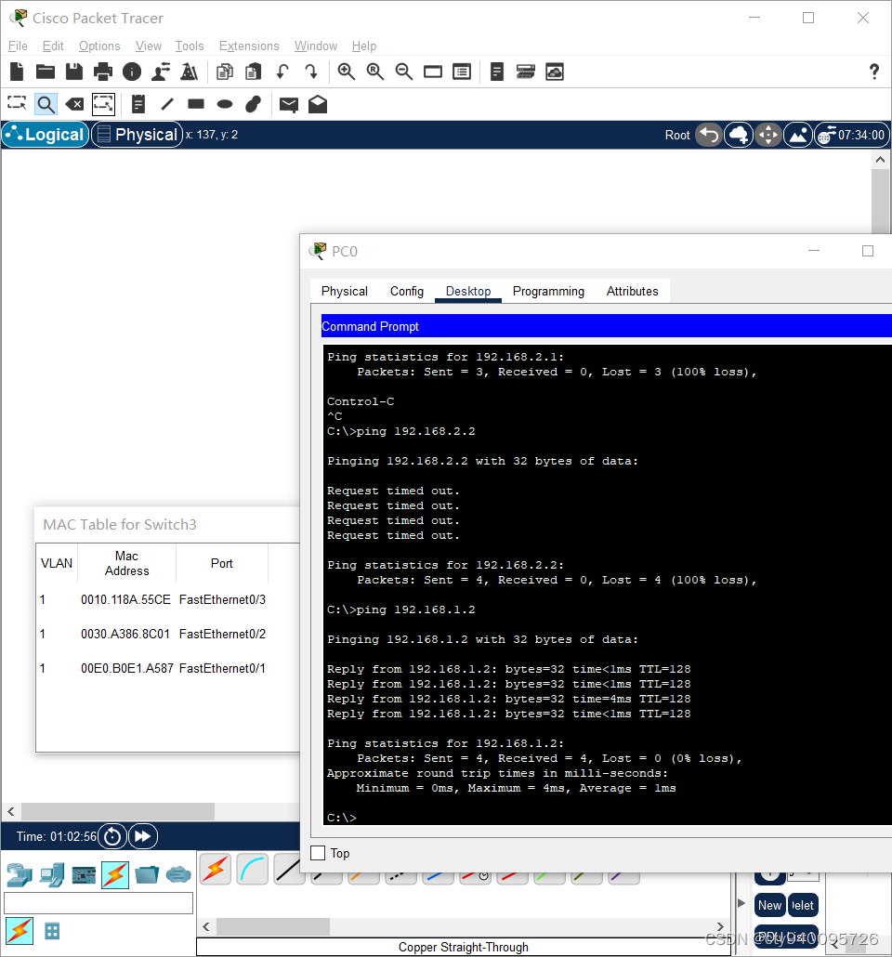
Task: Draw a line with the line tool
Action: (x=167, y=104)
